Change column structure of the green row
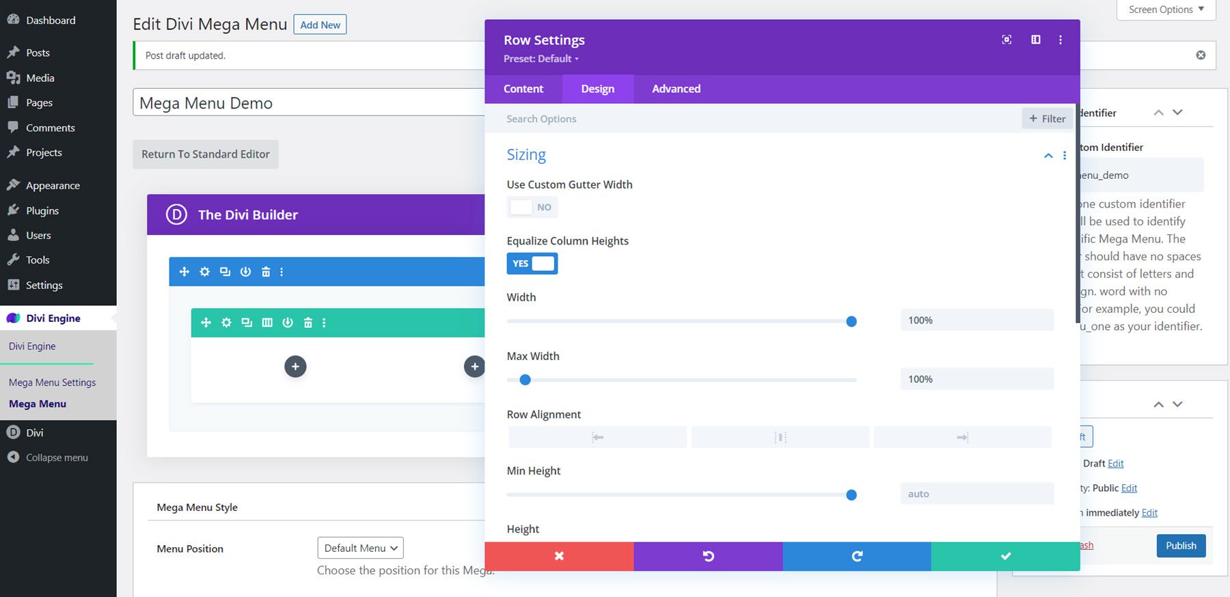 [267, 323]
